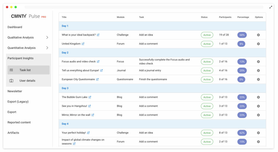Open settings gear for ideal backpack task
The height and width of the screenshot is (152, 278).
258,35
